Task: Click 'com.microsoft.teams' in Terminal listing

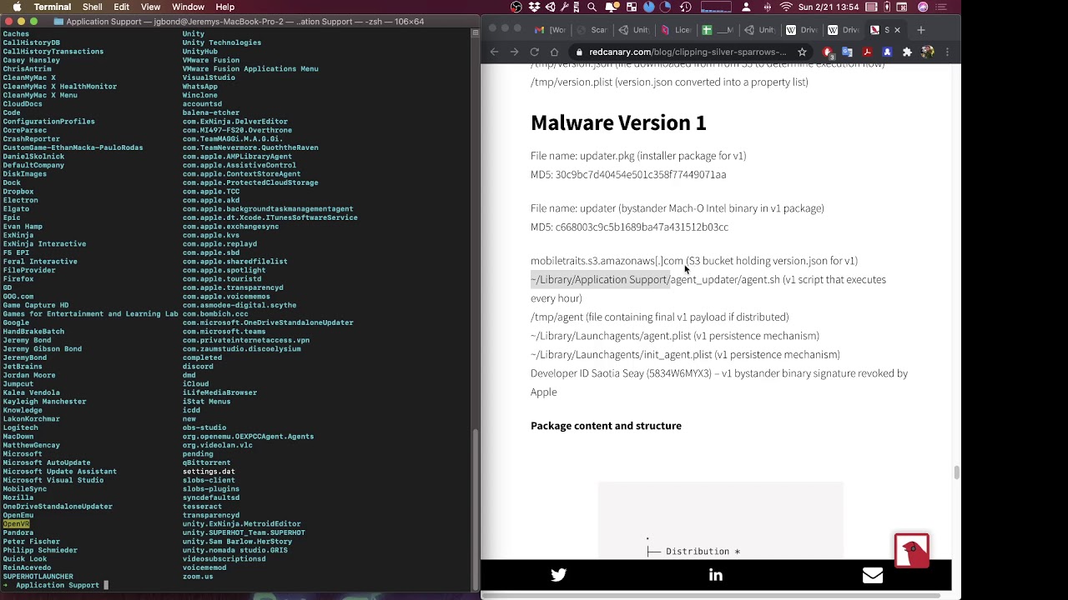Action: (x=224, y=332)
